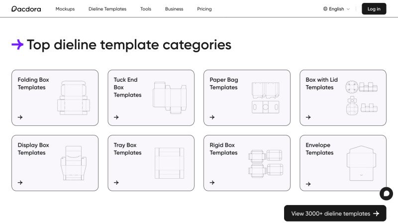Click arrow icon in Paper Bag card
Screen dimensions: 398x224
click(212, 117)
